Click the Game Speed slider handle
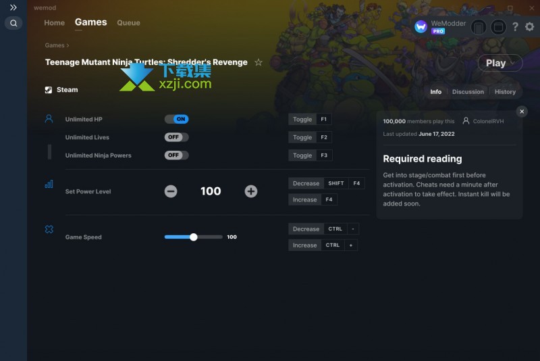This screenshot has width=540, height=361. pos(194,237)
